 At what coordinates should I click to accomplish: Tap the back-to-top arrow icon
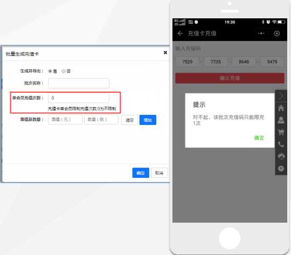[281, 168]
